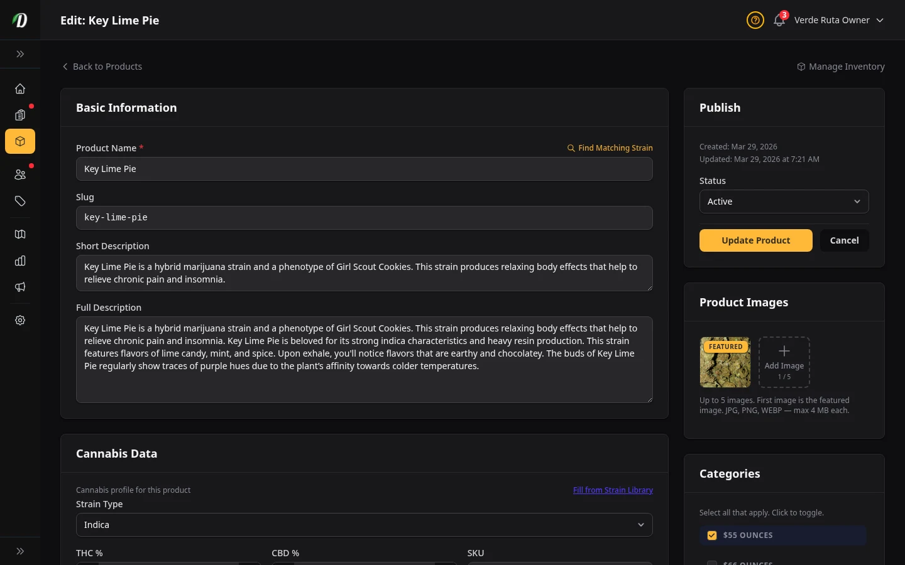The width and height of the screenshot is (905, 565).
Task: Open the Strain Type dropdown
Action: tap(365, 525)
